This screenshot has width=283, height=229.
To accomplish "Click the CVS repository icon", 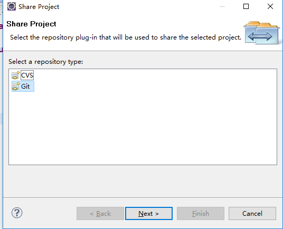I will click(15, 75).
